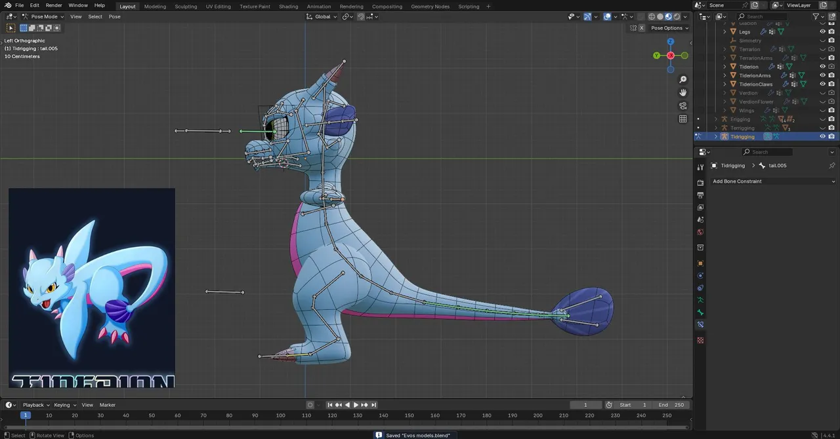
Task: Switch to wireframe viewport shading
Action: tap(652, 16)
